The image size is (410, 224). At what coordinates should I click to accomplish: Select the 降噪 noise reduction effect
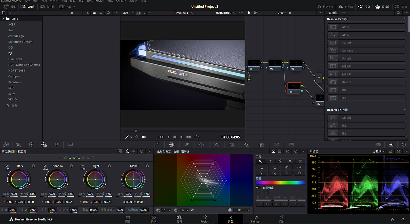tap(366, 90)
